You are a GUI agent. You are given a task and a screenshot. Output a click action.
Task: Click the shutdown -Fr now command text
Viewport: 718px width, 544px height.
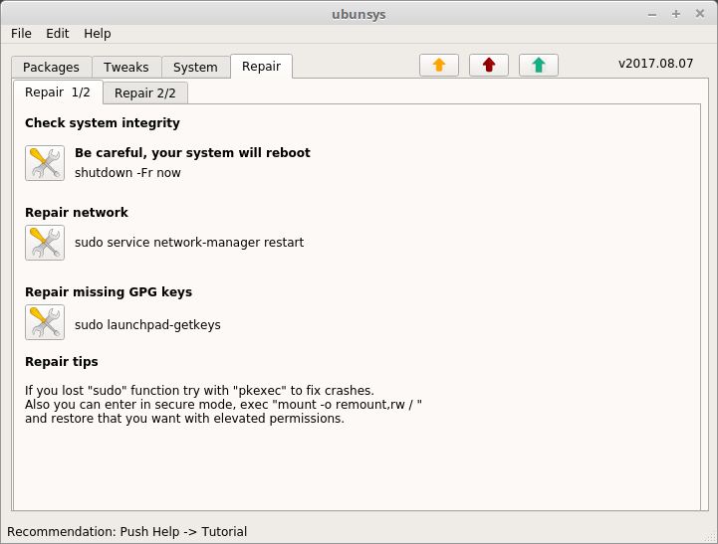pos(127,173)
